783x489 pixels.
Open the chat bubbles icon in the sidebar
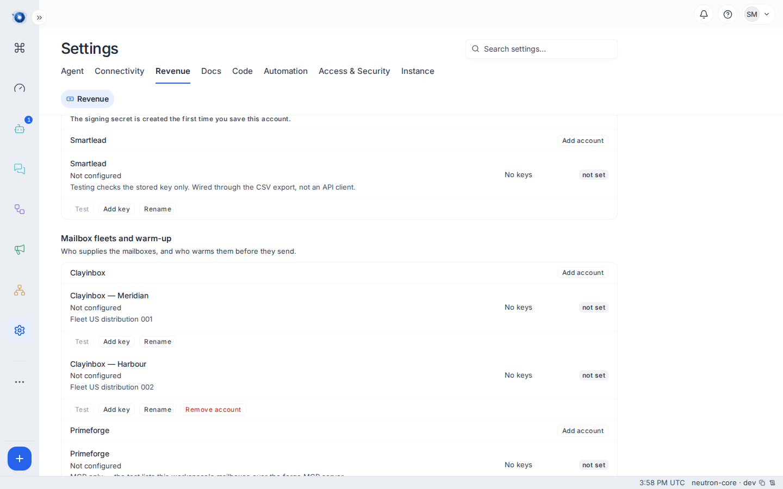20,169
